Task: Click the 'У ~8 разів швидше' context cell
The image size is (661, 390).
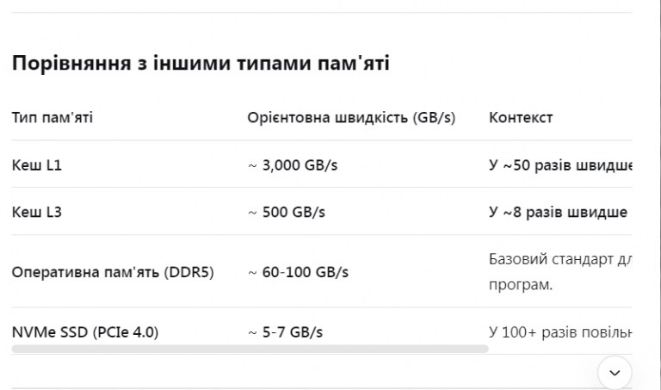Action: (558, 212)
